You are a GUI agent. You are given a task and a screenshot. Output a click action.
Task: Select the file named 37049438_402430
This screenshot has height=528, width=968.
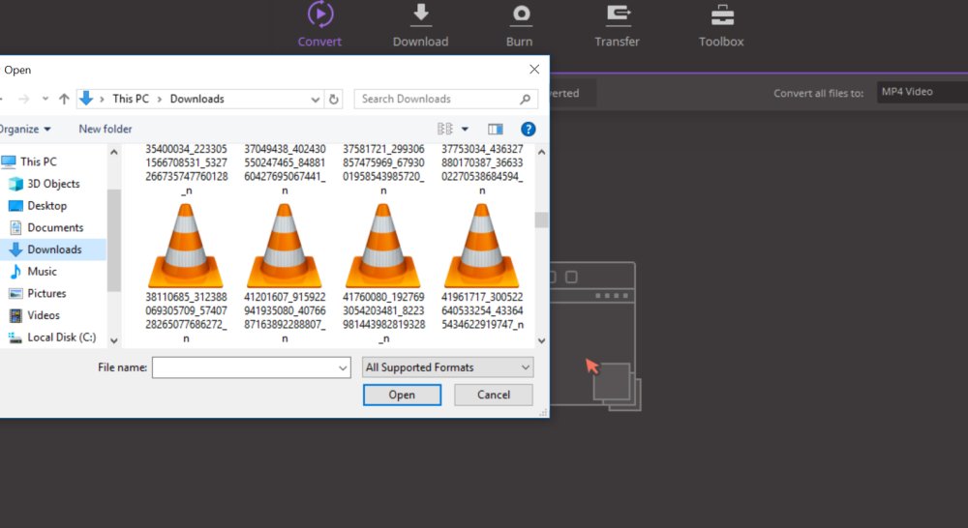(285, 169)
